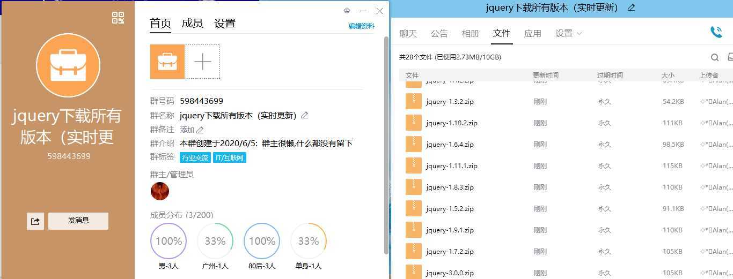This screenshot has width=733, height=279.
Task: Click the 发消息 button
Action: (x=78, y=221)
